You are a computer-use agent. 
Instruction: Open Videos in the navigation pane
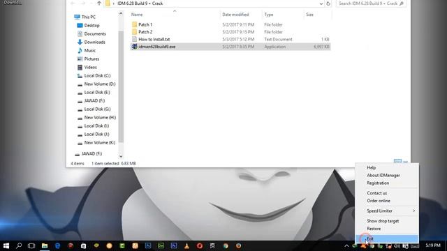(90, 67)
